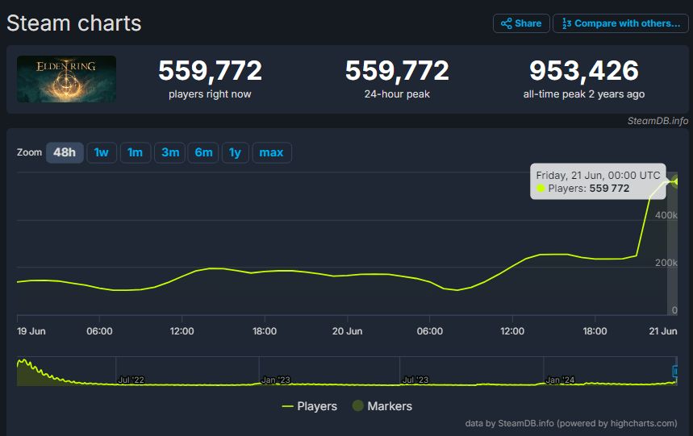The height and width of the screenshot is (436, 693).
Task: Click the Jan '23 navigator label
Action: tap(276, 380)
